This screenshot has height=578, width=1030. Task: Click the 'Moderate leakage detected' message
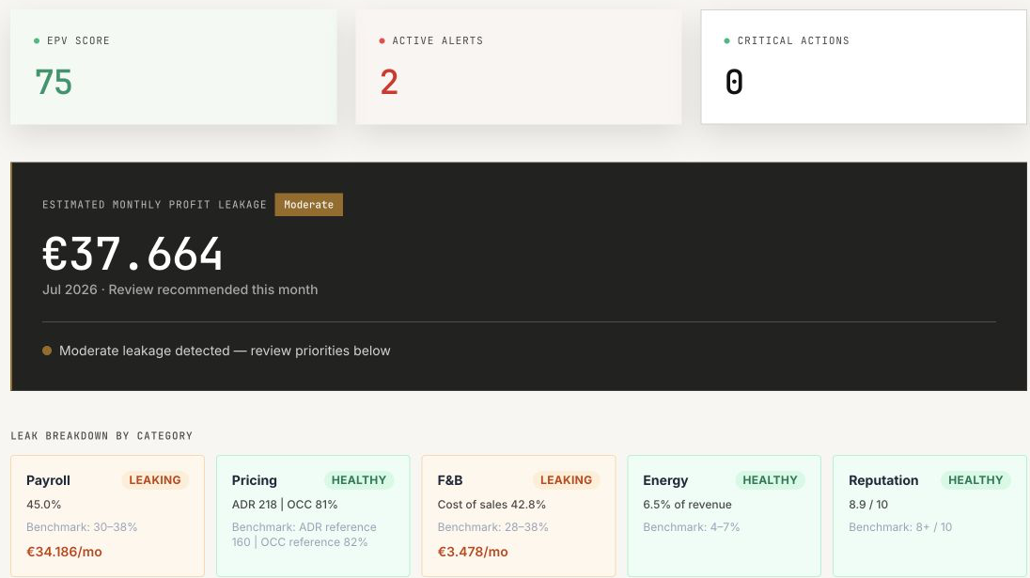coord(225,351)
